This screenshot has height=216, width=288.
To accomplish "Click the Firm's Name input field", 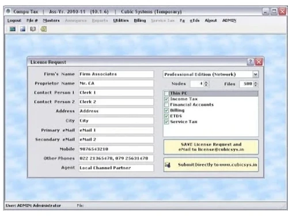I will pos(116,74).
